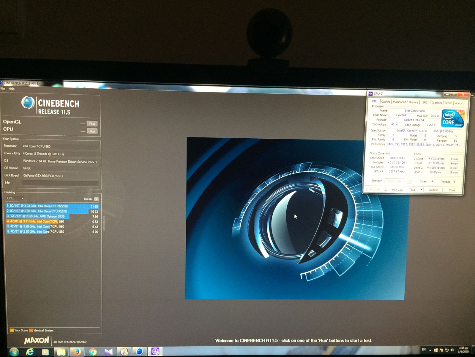Open Visual Studio from the taskbar
Image resolution: width=475 pixels, height=357 pixels.
[108, 352]
